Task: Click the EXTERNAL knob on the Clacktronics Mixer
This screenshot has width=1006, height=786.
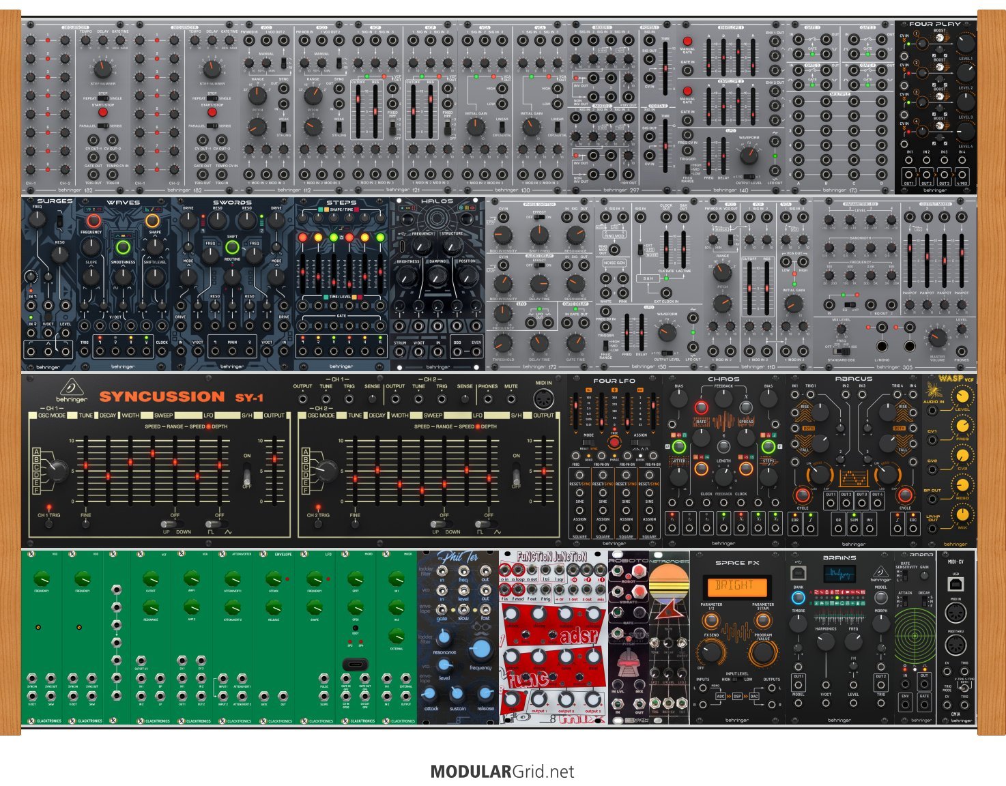Action: (x=397, y=635)
